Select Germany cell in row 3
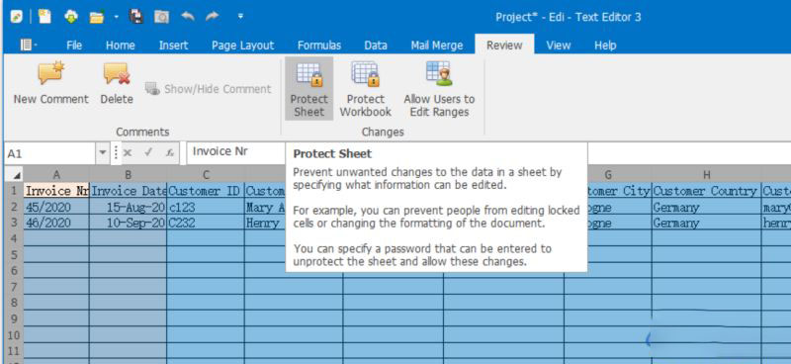Image resolution: width=791 pixels, height=364 pixels. click(x=707, y=223)
